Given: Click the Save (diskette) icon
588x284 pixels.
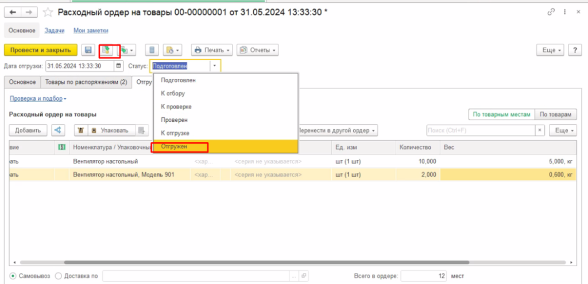Looking at the screenshot, I should 88,51.
